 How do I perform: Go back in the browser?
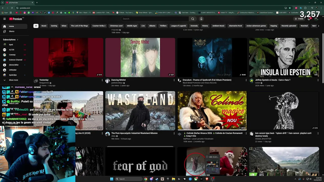(3, 8)
